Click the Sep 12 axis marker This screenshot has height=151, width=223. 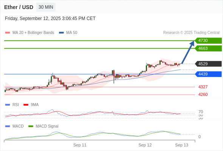(x=145, y=145)
